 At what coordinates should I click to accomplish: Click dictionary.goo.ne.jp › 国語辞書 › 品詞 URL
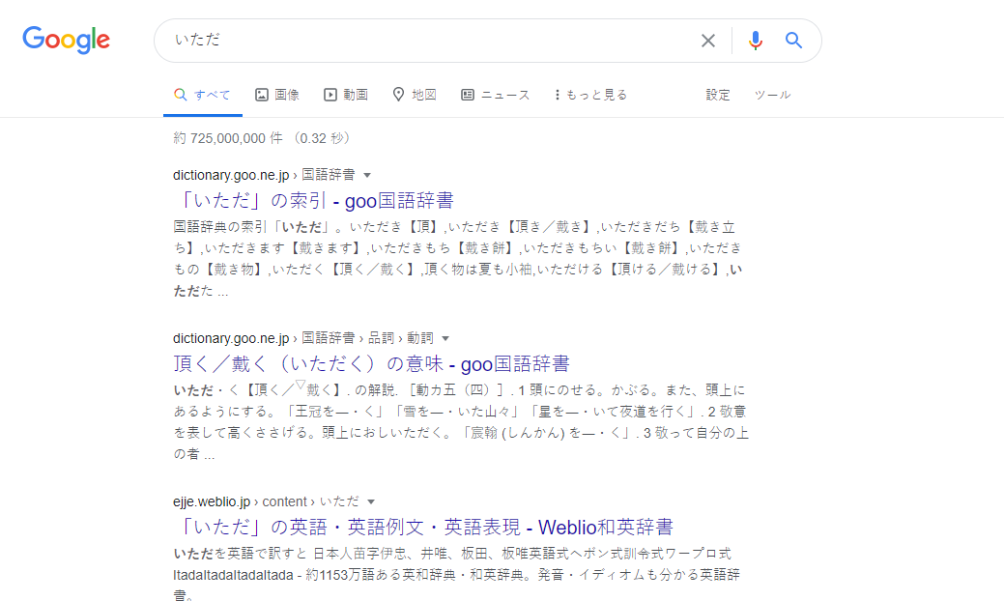pyautogui.click(x=302, y=338)
